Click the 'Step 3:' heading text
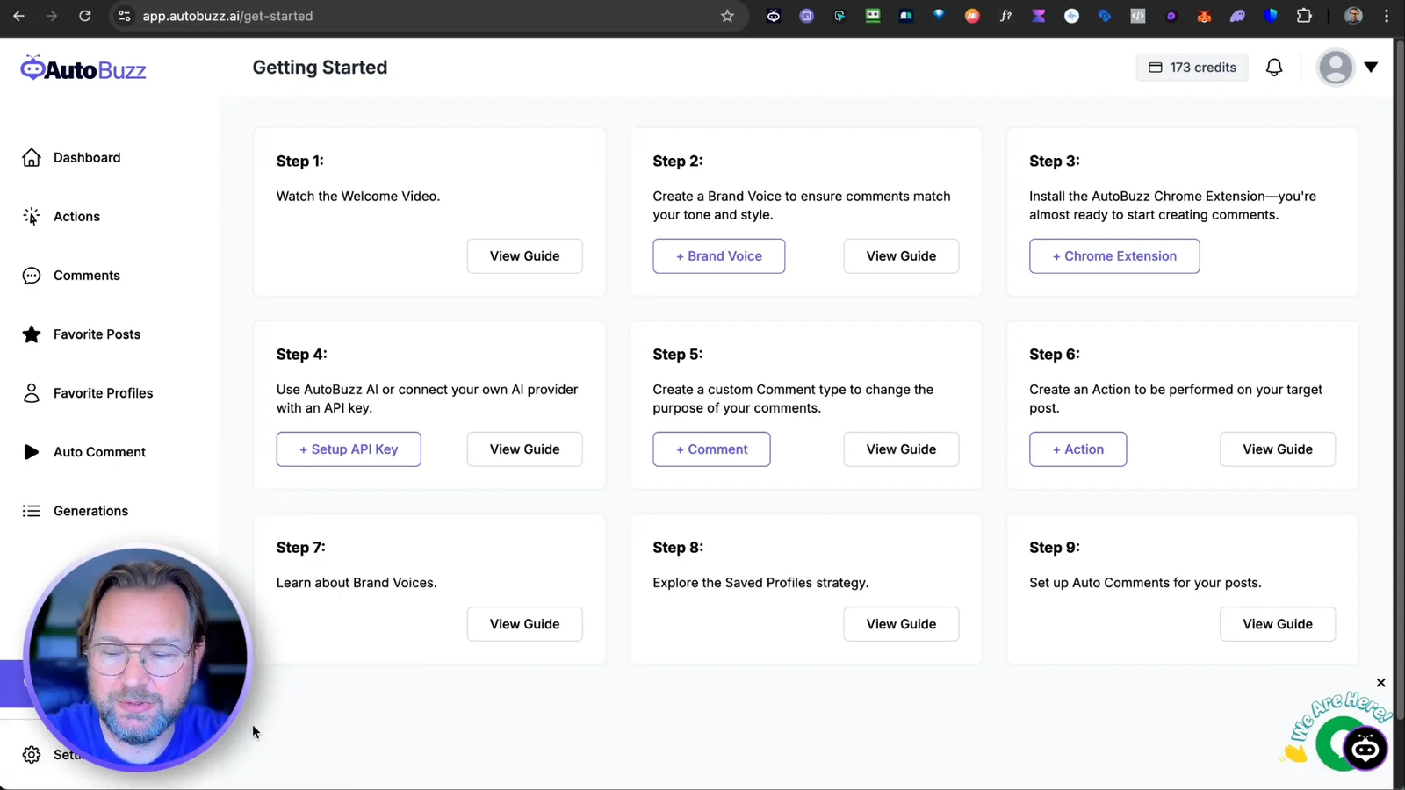 pyautogui.click(x=1055, y=161)
